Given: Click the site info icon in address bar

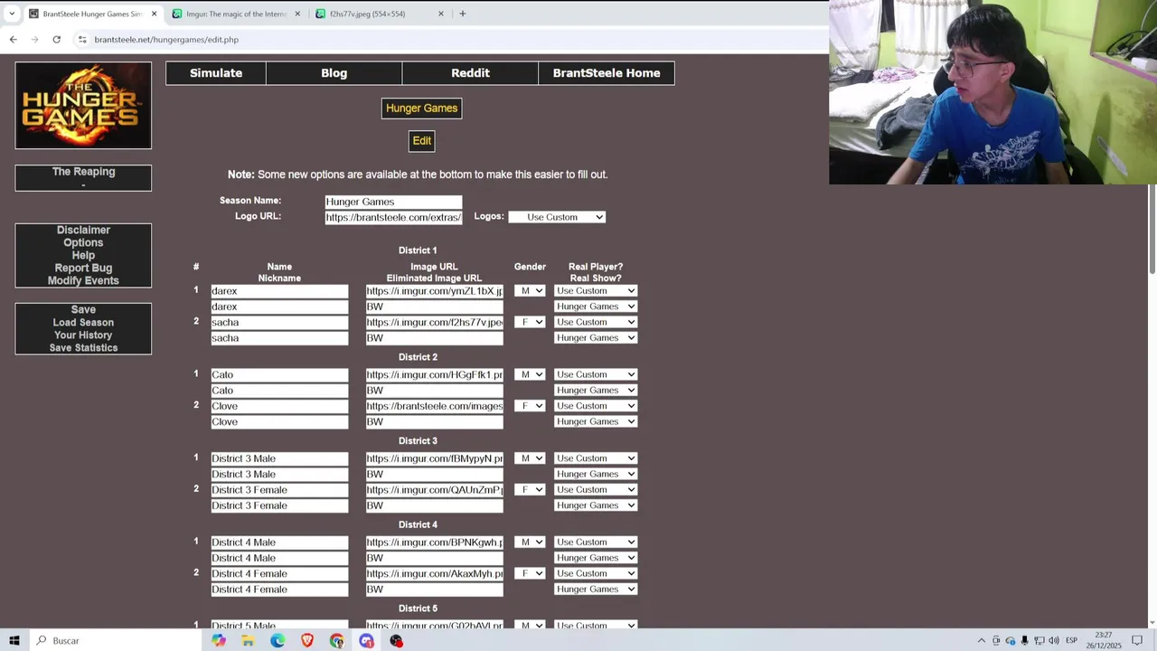Looking at the screenshot, I should 82,40.
